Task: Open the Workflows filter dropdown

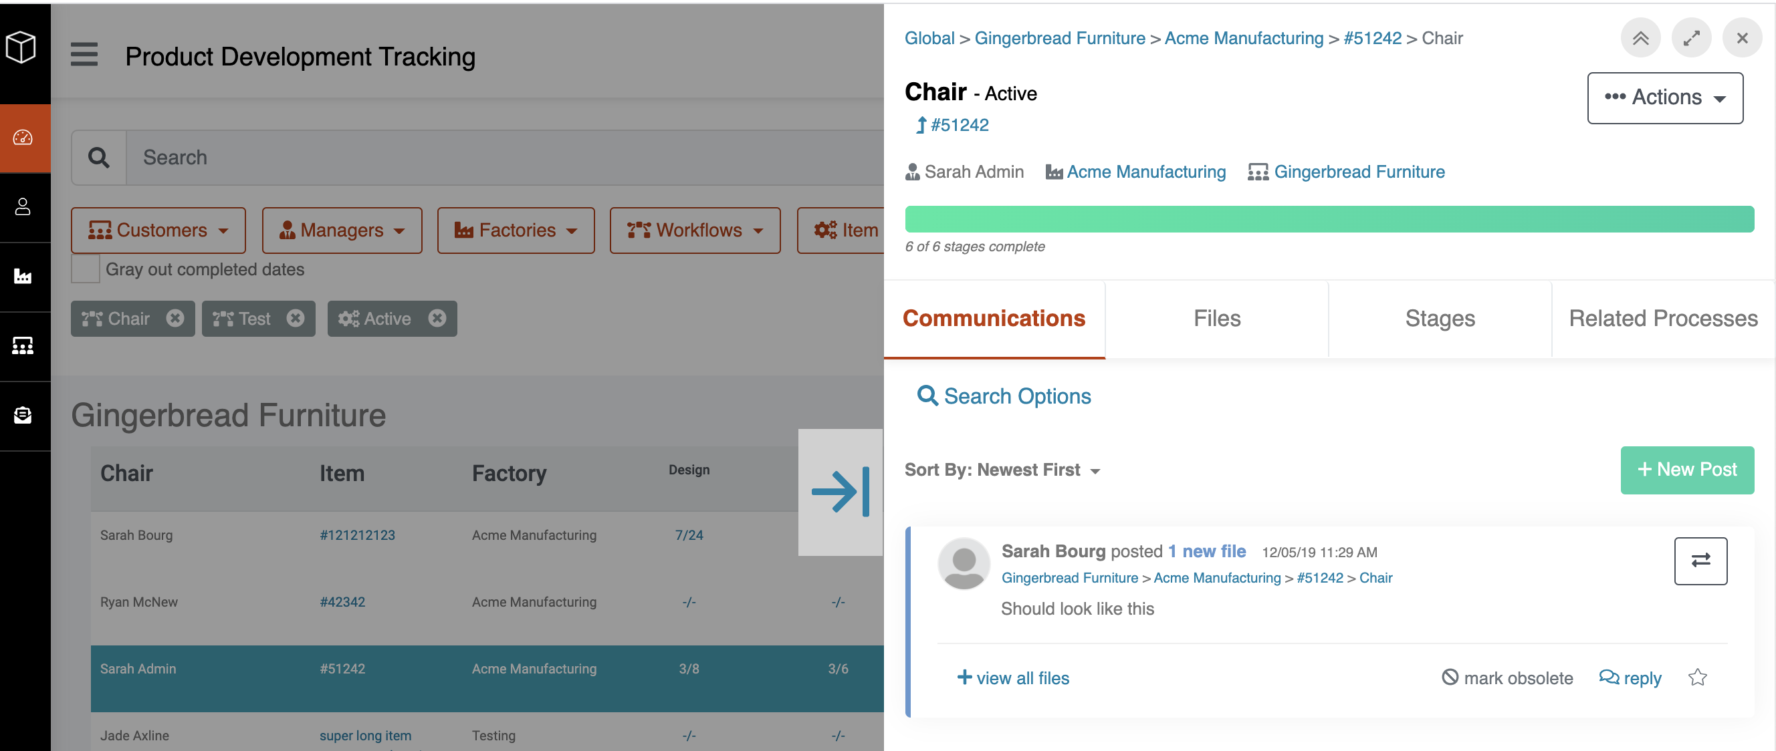Action: pyautogui.click(x=695, y=230)
